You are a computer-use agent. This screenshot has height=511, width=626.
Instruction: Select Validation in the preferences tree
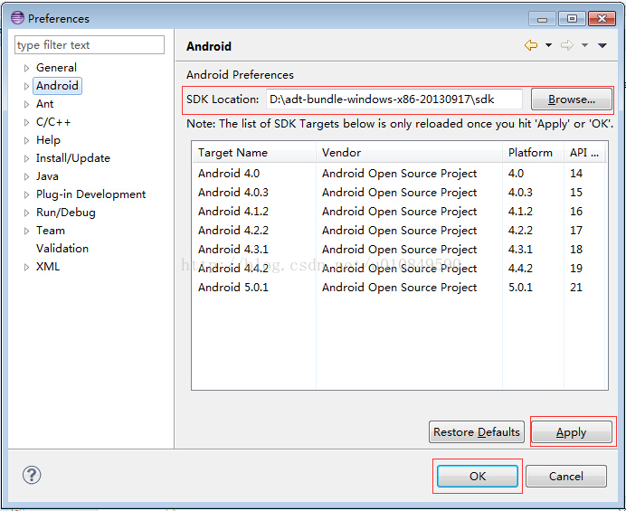point(62,249)
